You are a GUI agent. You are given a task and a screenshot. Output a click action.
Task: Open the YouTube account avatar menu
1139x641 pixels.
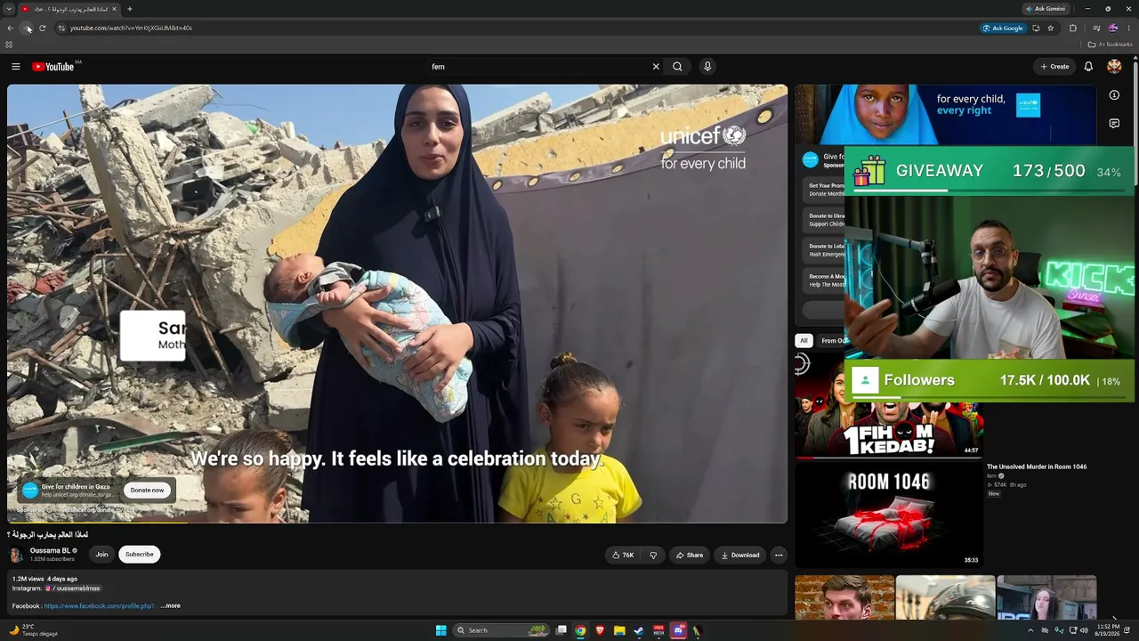click(x=1114, y=67)
